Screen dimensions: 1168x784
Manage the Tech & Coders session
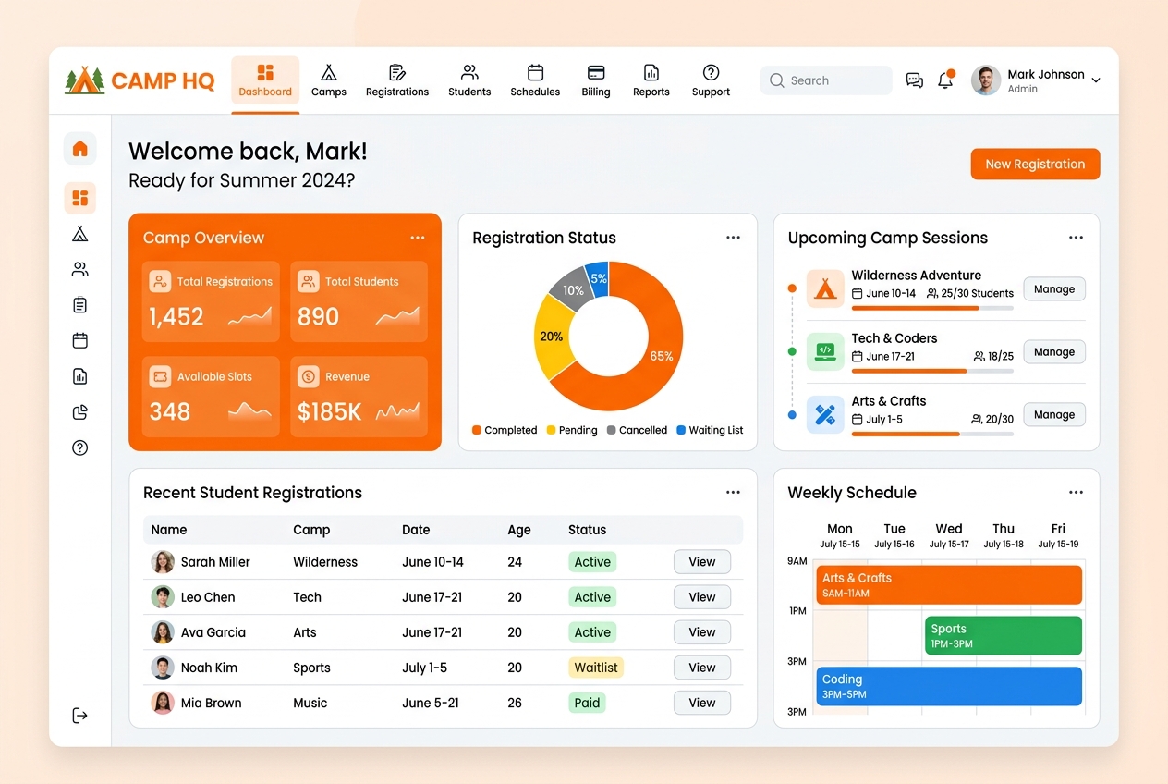tap(1054, 351)
